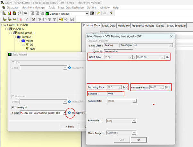This screenshot has width=193, height=147.
Task: Open the Window menu
Action: click(x=105, y=8)
